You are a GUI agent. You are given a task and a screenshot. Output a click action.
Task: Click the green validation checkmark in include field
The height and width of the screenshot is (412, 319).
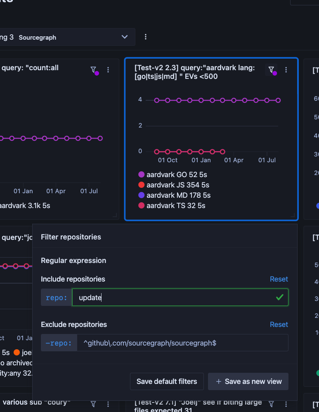coord(280,297)
